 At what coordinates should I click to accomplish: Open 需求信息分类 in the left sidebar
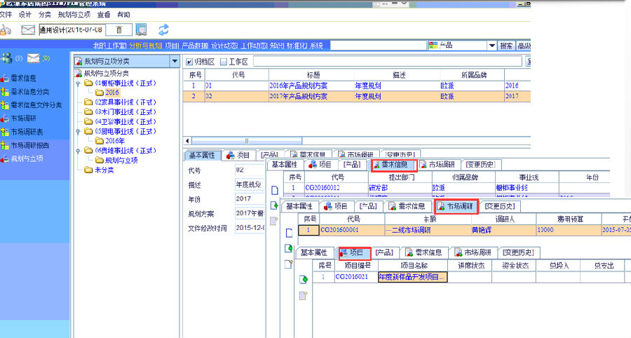29,92
